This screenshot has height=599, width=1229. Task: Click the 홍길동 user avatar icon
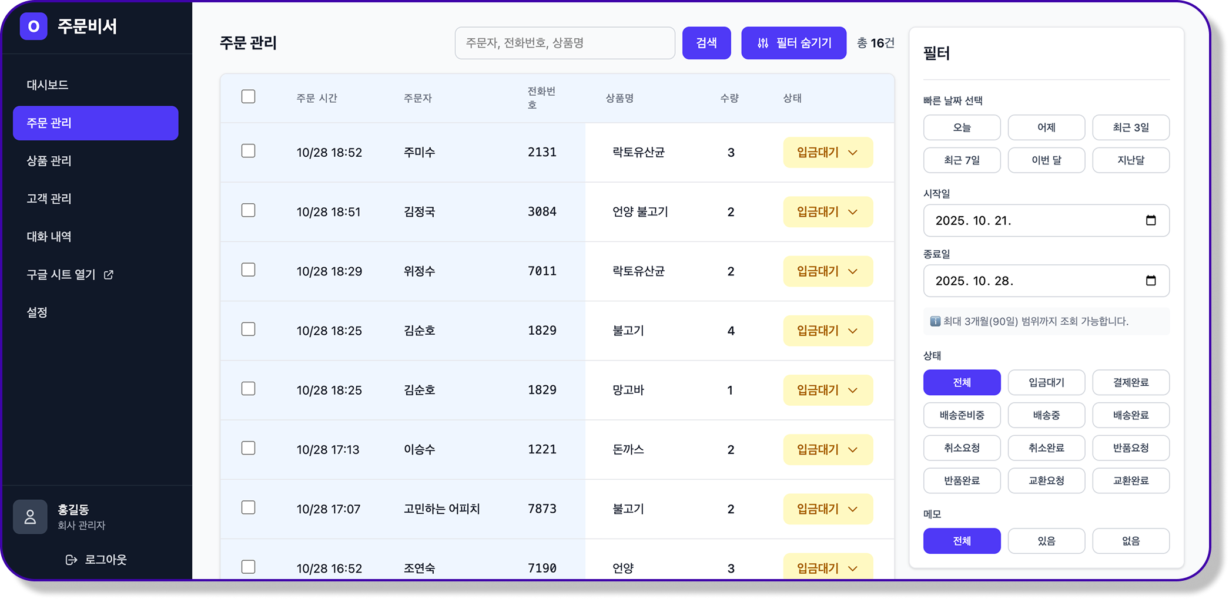pyautogui.click(x=30, y=517)
